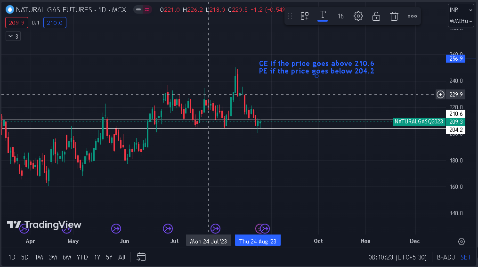
Task: Select the 1M time range
Action: (39, 257)
